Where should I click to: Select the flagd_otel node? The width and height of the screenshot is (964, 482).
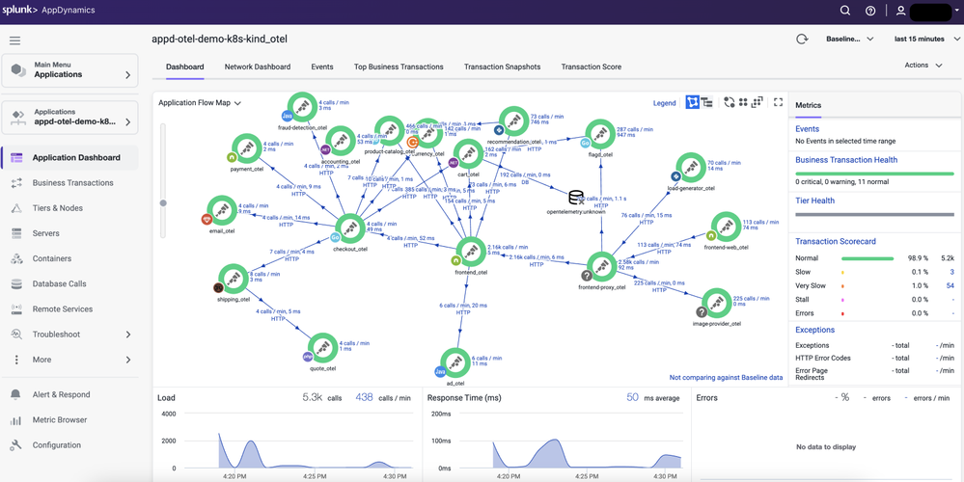coord(600,134)
